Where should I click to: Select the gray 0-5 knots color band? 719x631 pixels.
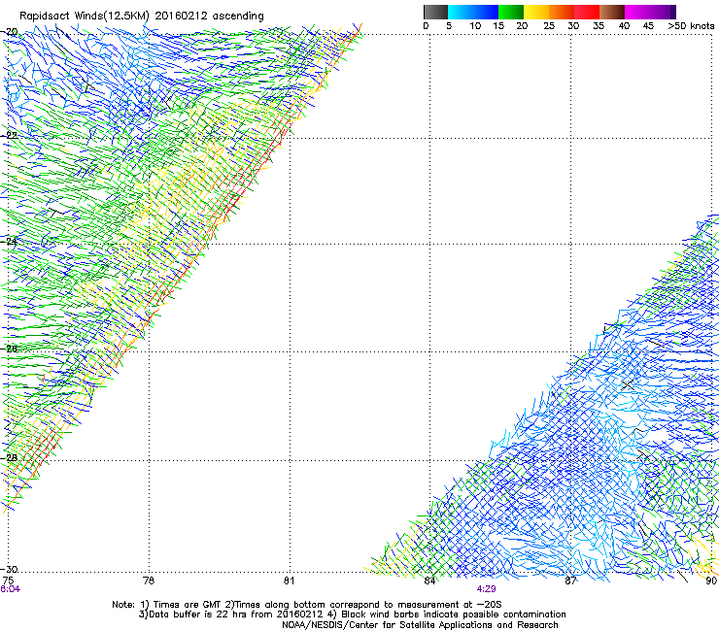(435, 12)
